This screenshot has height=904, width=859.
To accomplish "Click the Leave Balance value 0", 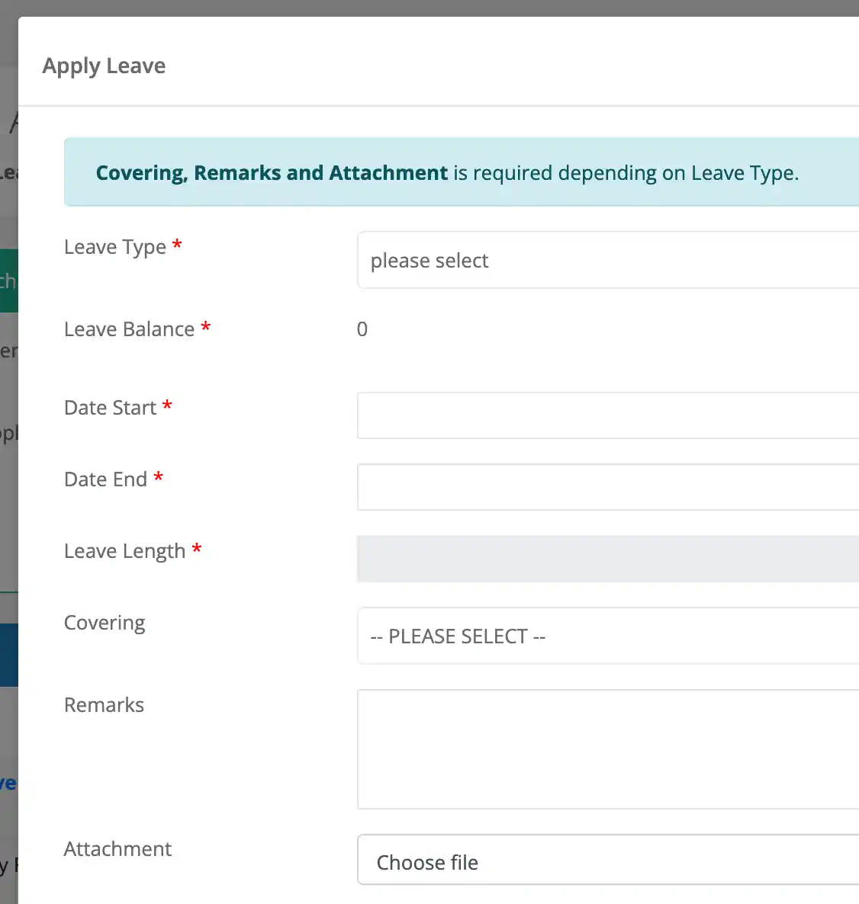I will click(x=362, y=329).
